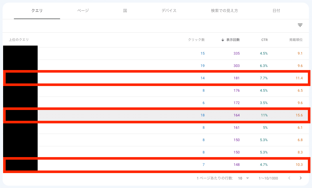
Task: Click position value 15.6
Action: pos(299,115)
